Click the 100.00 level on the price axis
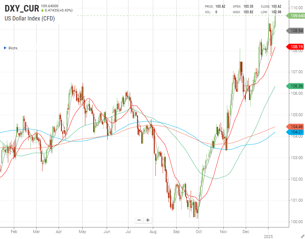 [297, 222]
